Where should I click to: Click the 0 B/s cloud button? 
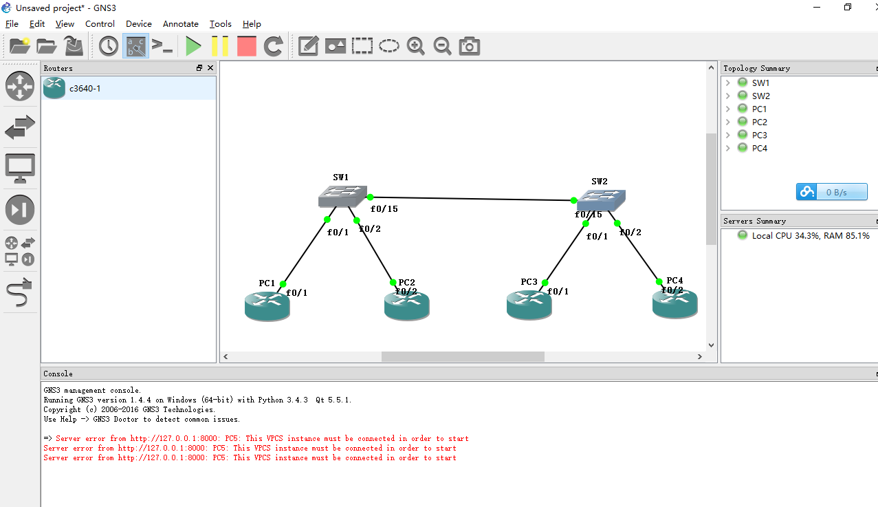tap(832, 192)
